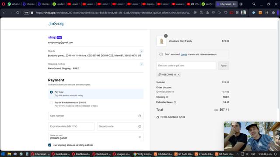Click the Woodland Holy Family product name

180,41
